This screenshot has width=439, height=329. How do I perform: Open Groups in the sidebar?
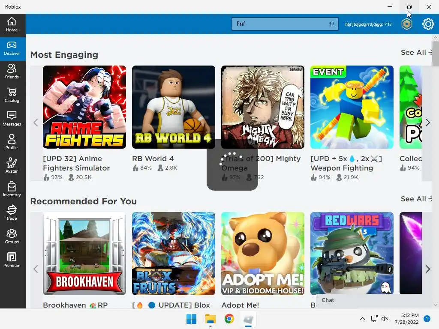tap(12, 236)
